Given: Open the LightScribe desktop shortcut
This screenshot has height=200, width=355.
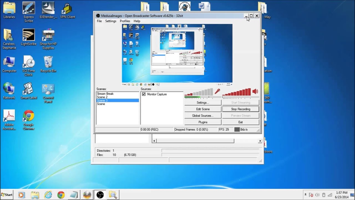Looking at the screenshot, I should point(29,37).
